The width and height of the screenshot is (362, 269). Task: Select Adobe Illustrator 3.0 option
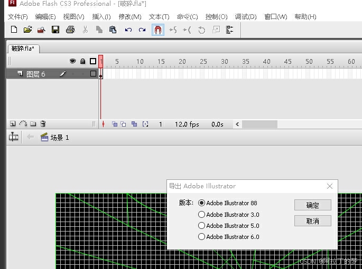coord(229,215)
